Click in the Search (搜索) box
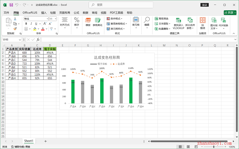Viewport: 239px width, 149px height. [x=121, y=5]
